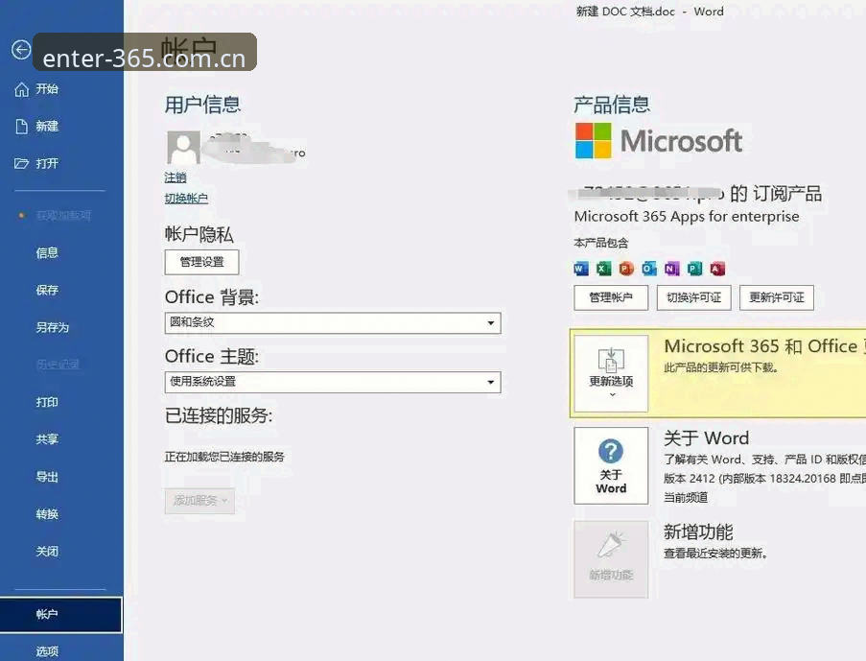The image size is (866, 661).
Task: Click the 注销 sign-out link
Action: point(176,178)
